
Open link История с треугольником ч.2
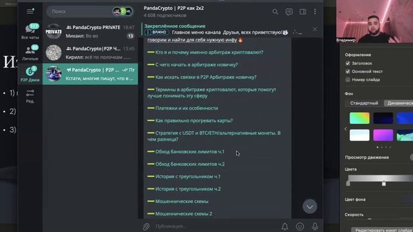[188, 189]
